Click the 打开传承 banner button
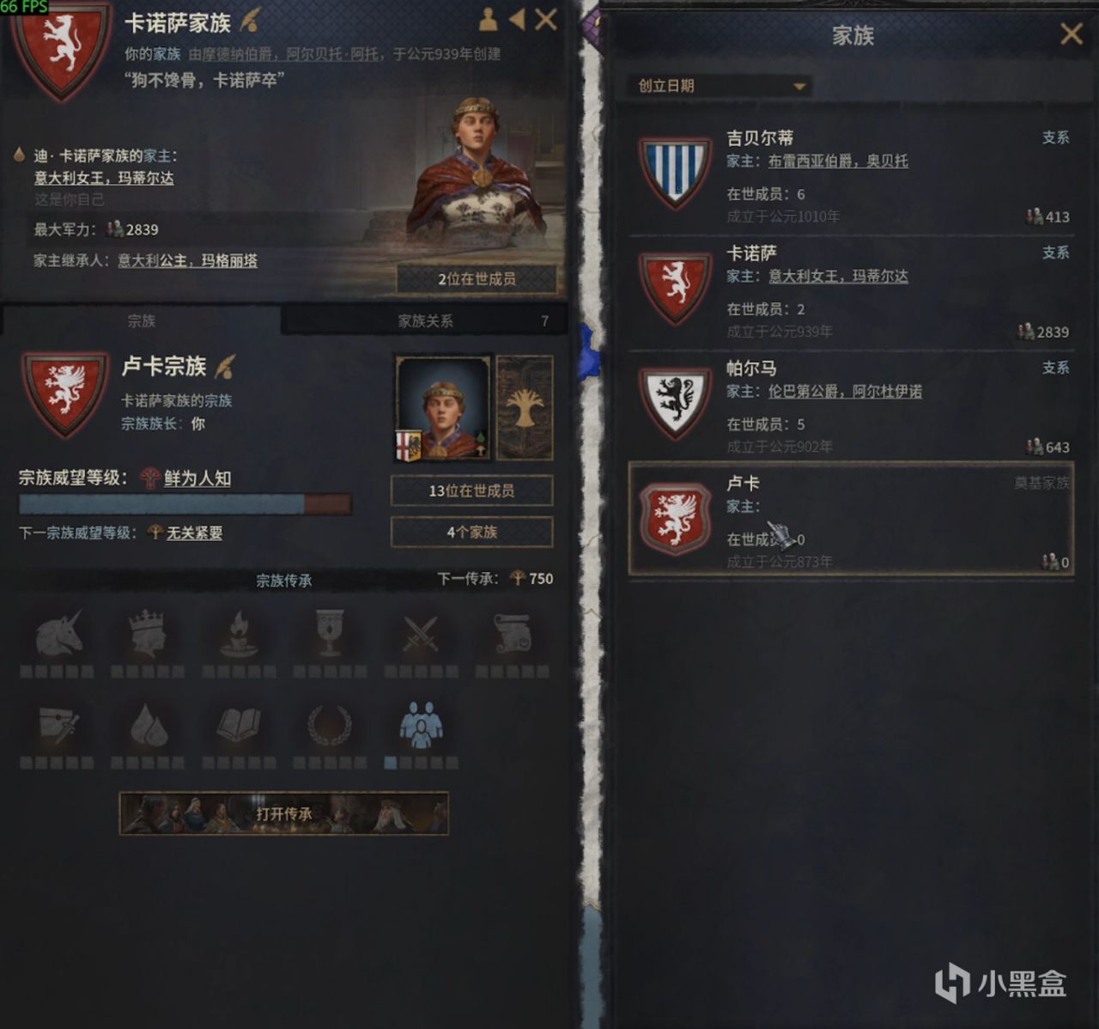 point(283,813)
